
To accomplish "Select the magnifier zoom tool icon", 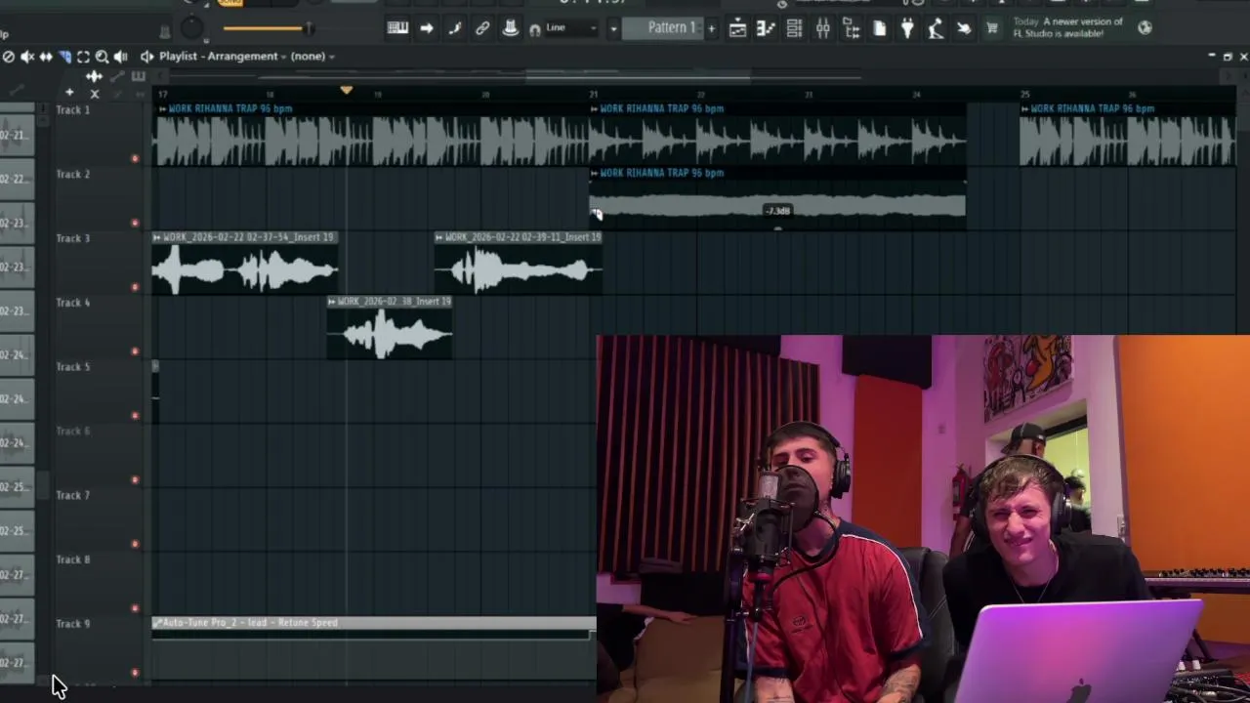I will (x=102, y=57).
